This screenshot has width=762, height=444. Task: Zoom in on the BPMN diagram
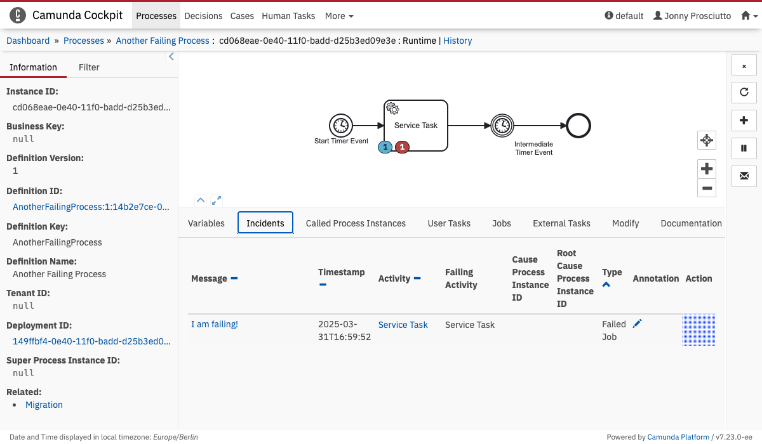[x=706, y=169]
